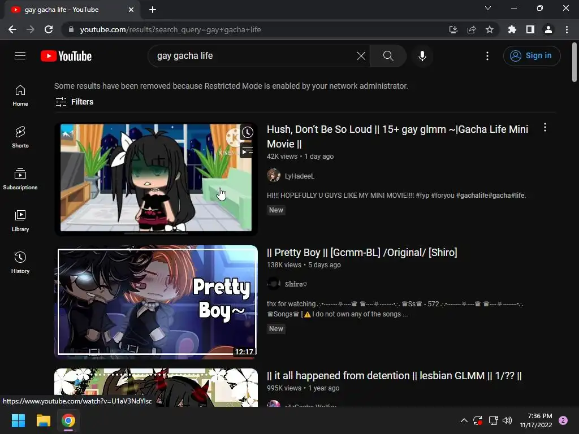Run search with magnifier button

pos(388,56)
